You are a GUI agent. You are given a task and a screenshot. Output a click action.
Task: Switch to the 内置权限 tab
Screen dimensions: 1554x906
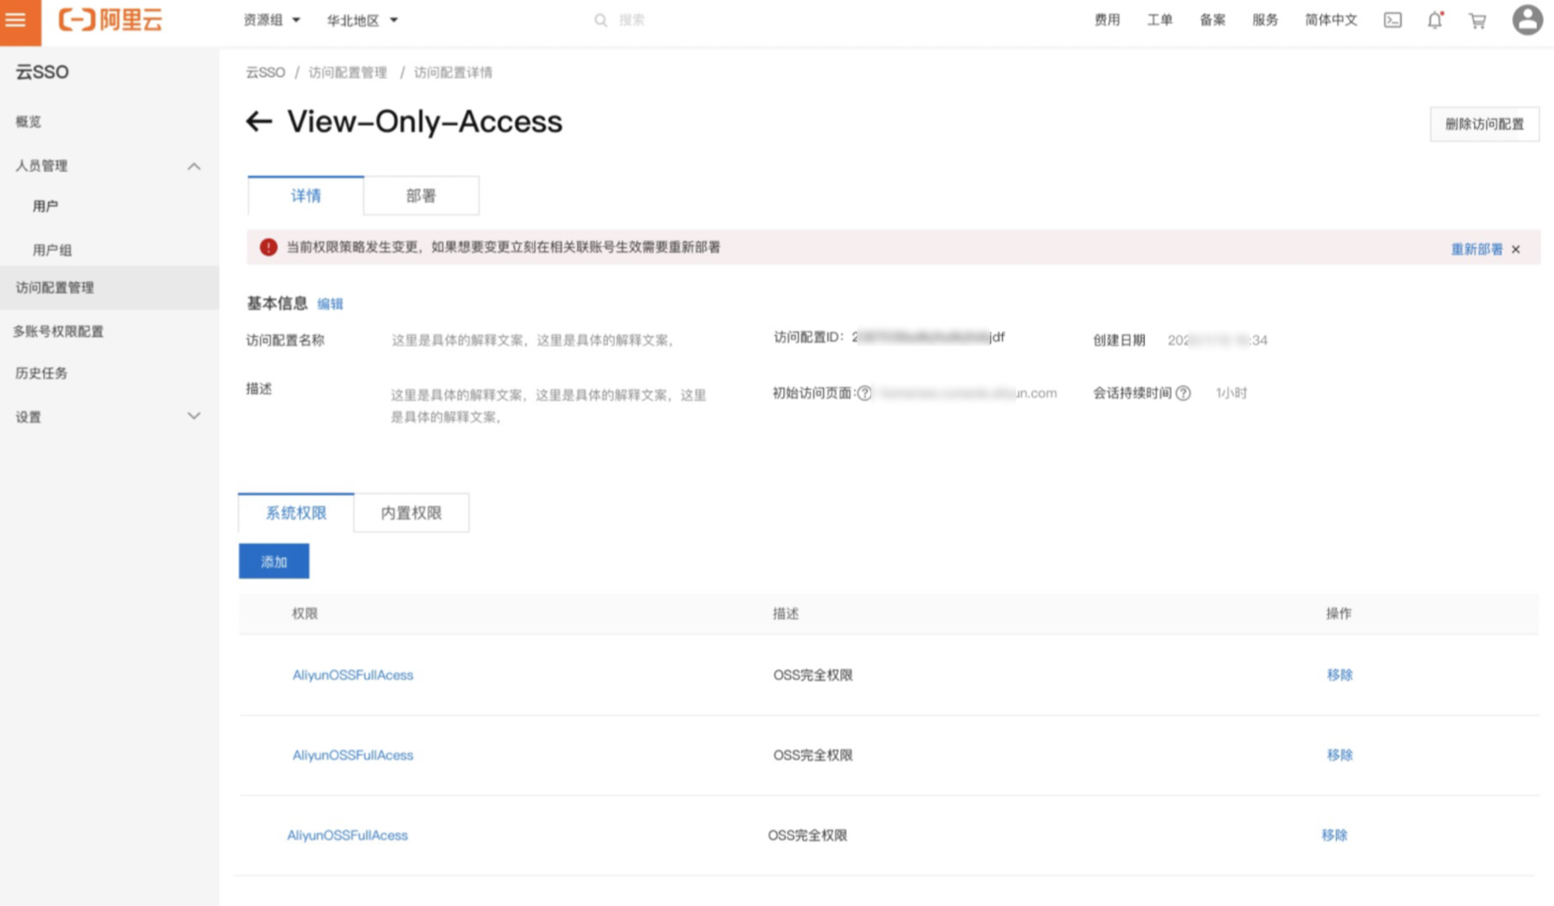411,513
